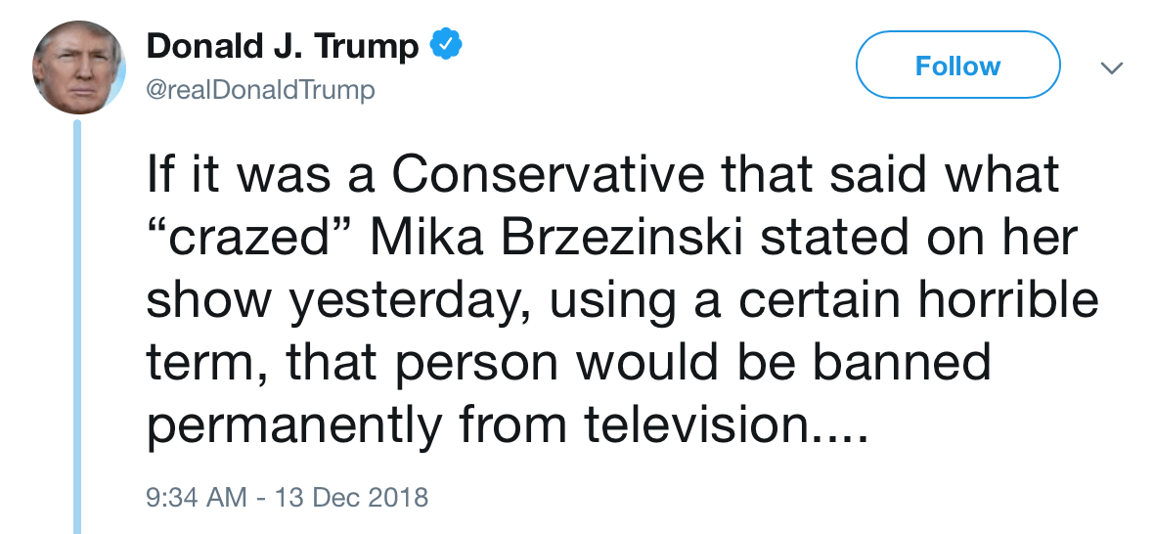Click the word "television" at the tweet's end
The image size is (1154, 534).
pyautogui.click(x=699, y=423)
